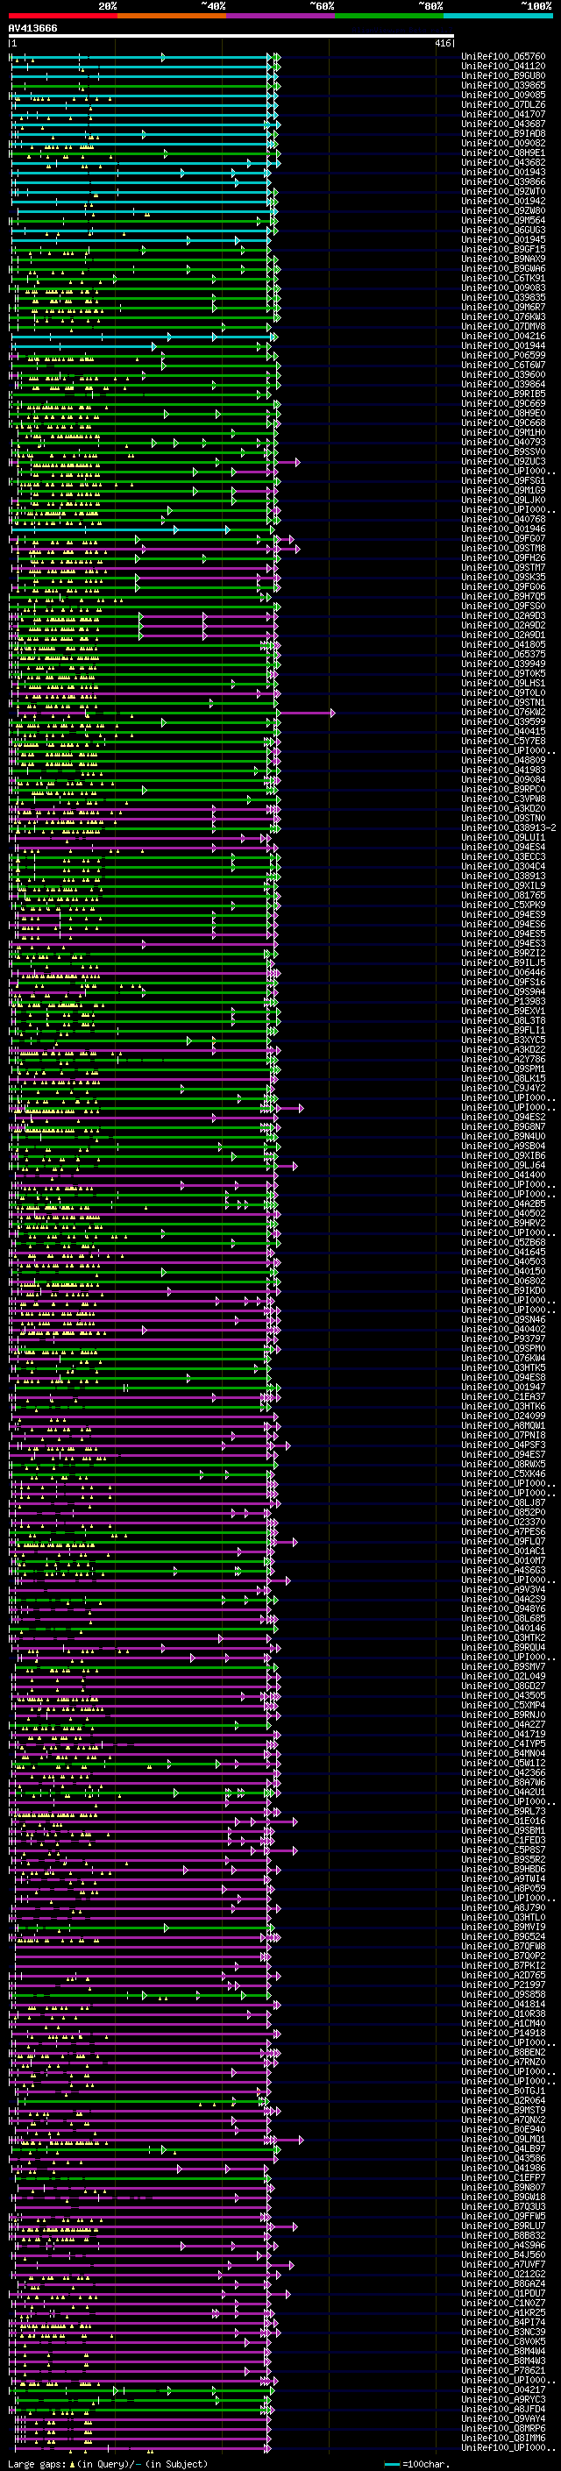Click the UniRef100_O65760 hit label
The height and width of the screenshot is (2471, 561).
click(x=503, y=57)
